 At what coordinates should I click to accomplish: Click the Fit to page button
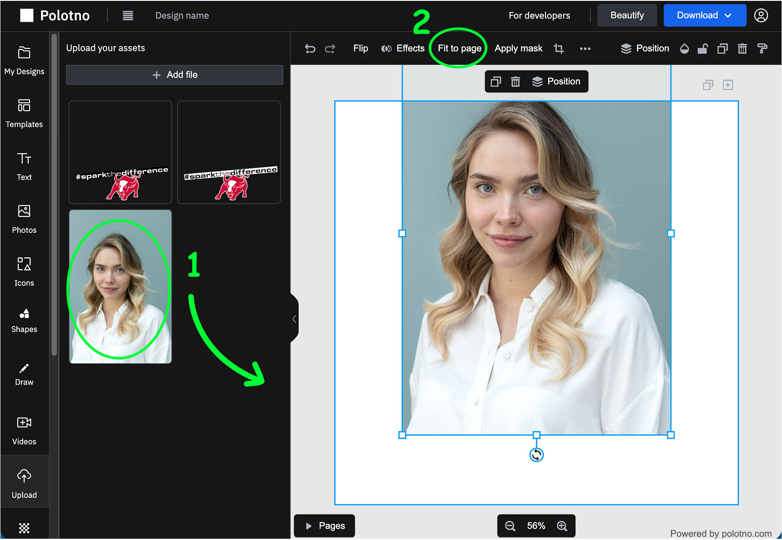459,49
